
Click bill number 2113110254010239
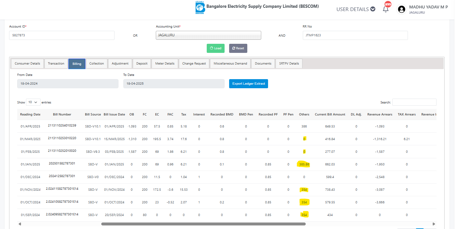(x=62, y=126)
